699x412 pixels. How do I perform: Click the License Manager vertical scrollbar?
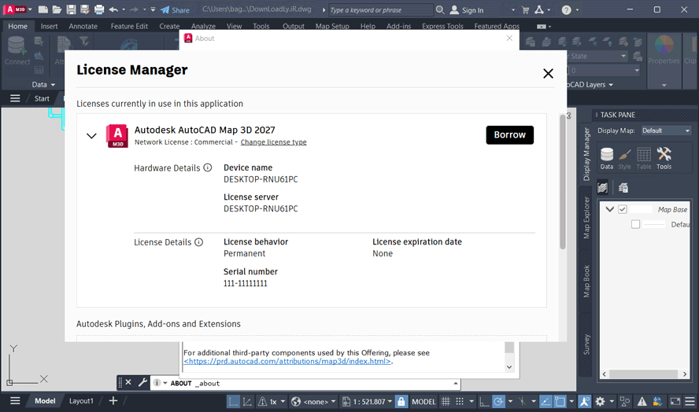point(563,182)
